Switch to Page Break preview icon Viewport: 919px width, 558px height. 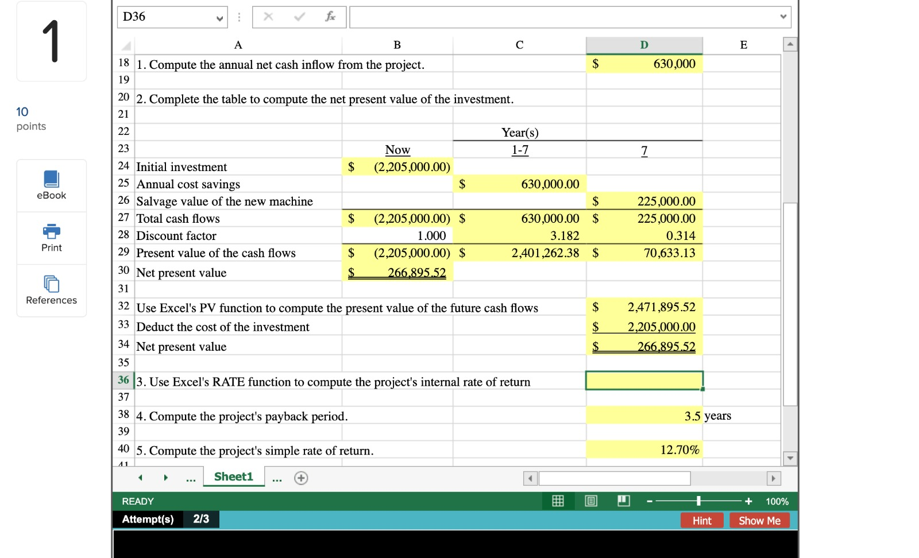624,501
